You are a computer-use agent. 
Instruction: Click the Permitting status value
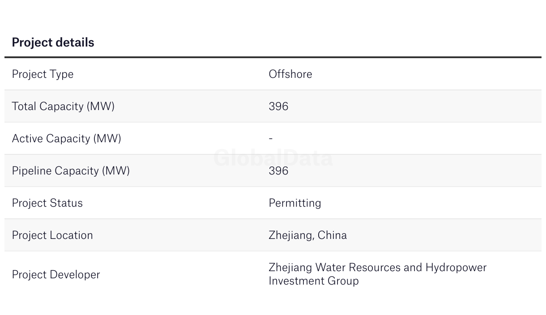pyautogui.click(x=294, y=203)
